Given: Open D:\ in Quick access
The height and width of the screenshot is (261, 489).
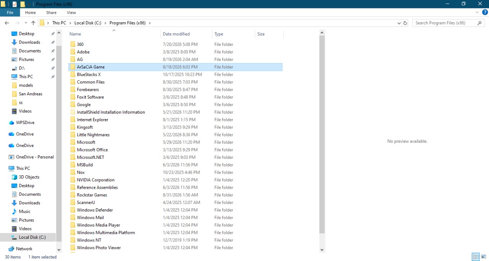Looking at the screenshot, I should click(22, 68).
